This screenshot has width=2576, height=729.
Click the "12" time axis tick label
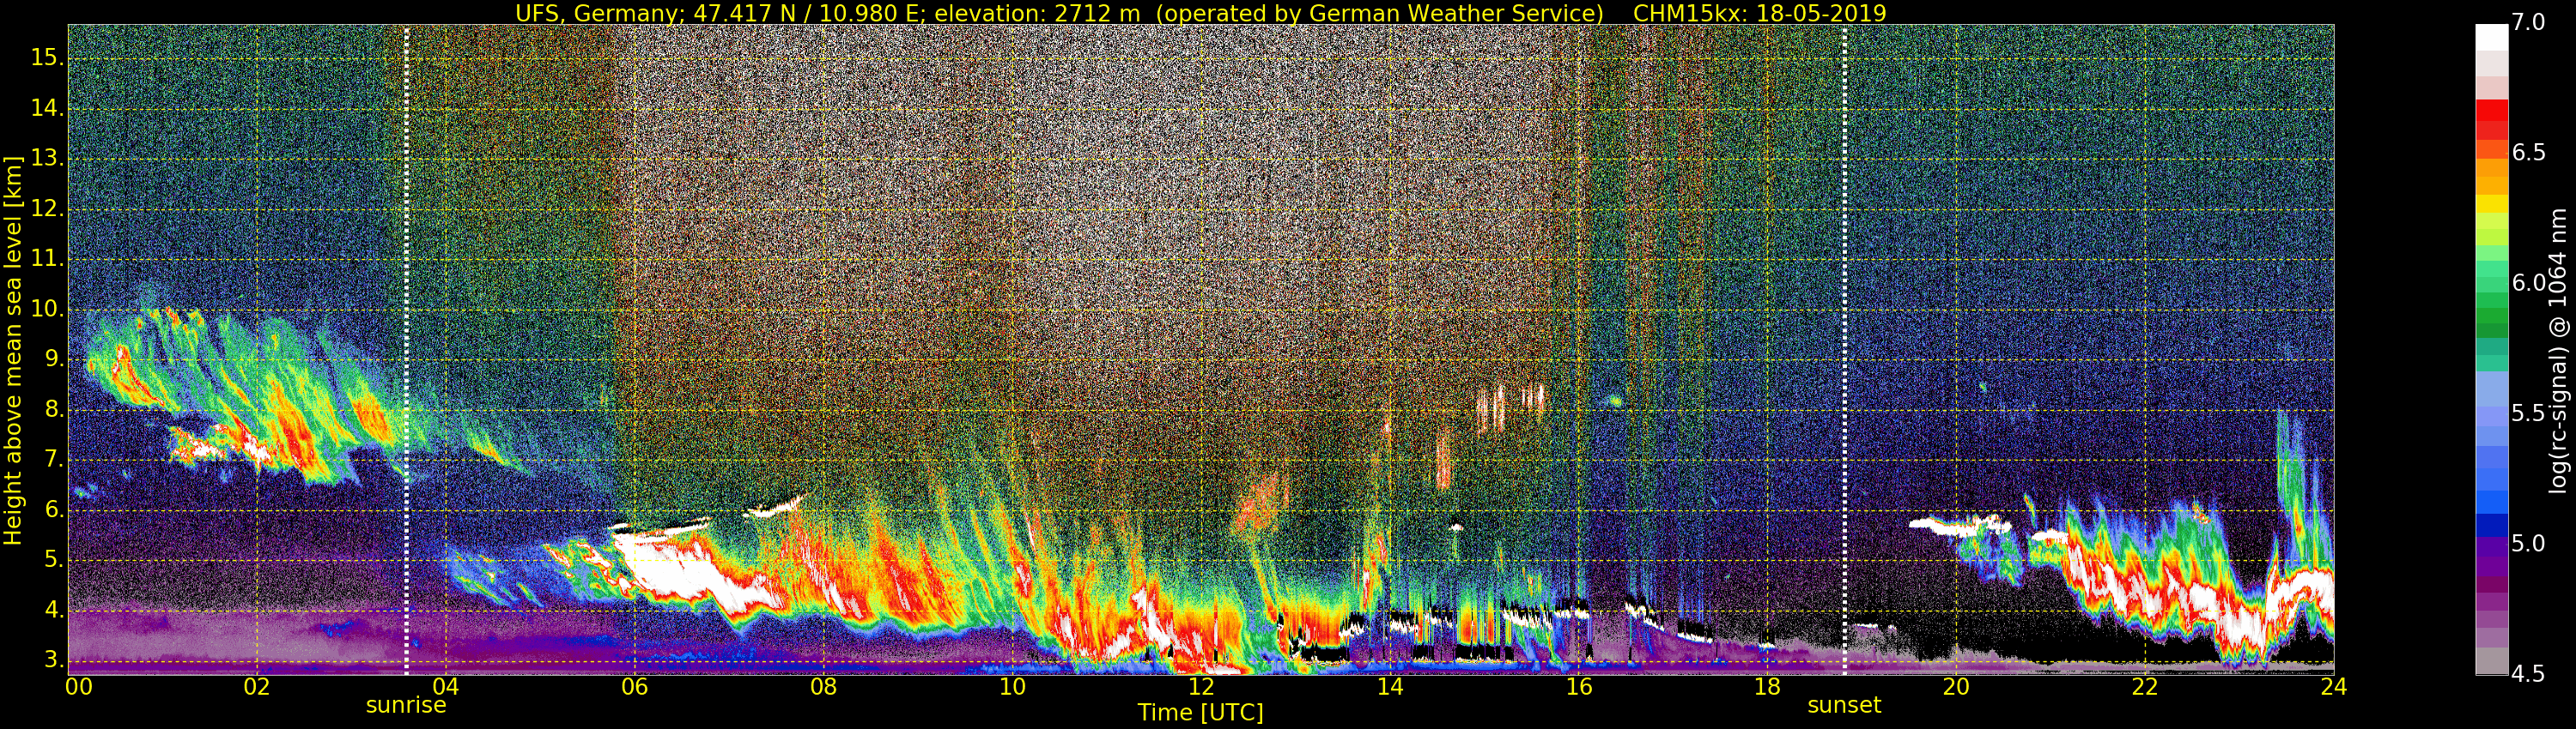click(x=1201, y=687)
